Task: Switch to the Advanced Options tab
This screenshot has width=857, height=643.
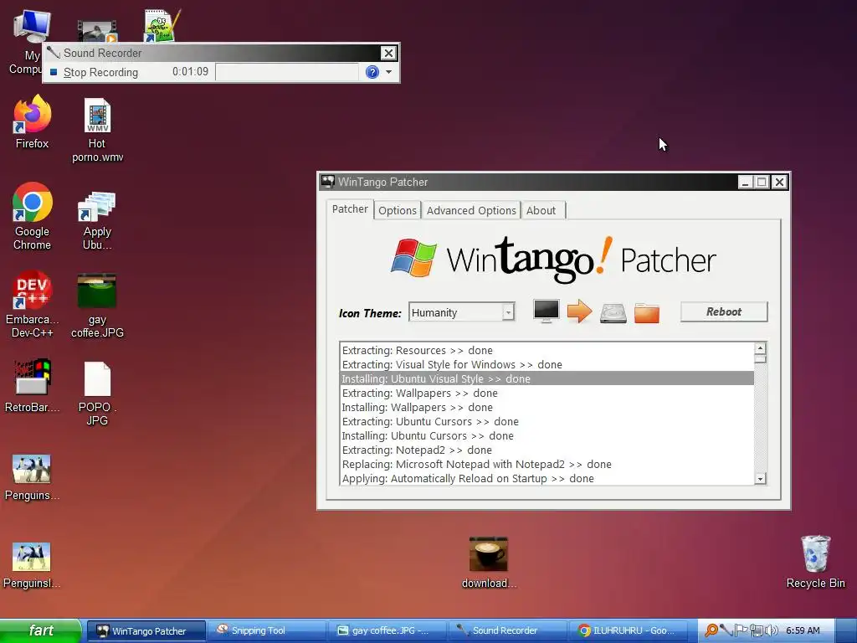Action: point(471,210)
